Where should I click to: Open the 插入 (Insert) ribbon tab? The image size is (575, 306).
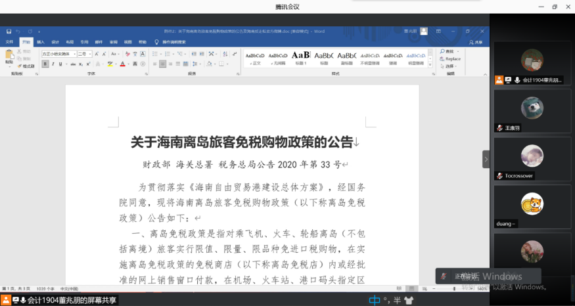coord(41,42)
